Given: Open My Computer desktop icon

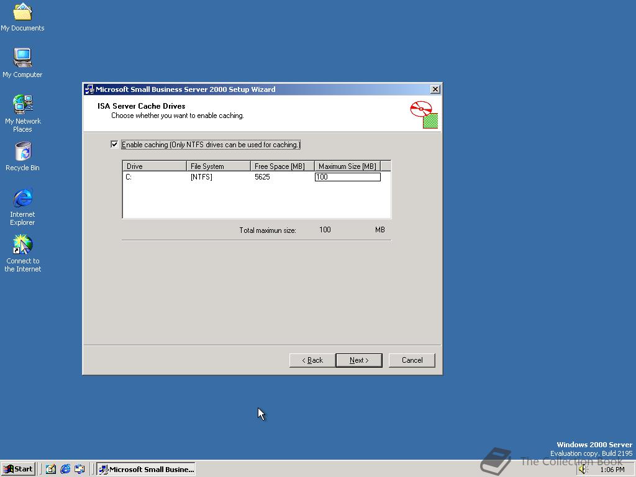Looking at the screenshot, I should point(22,63).
